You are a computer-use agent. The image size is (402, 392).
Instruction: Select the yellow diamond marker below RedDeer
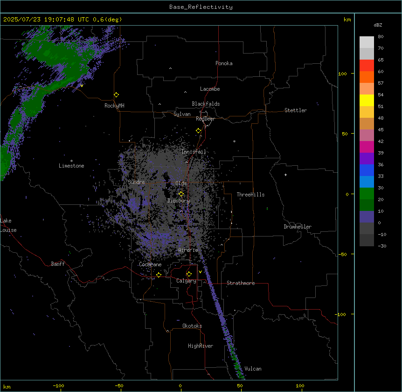point(198,131)
